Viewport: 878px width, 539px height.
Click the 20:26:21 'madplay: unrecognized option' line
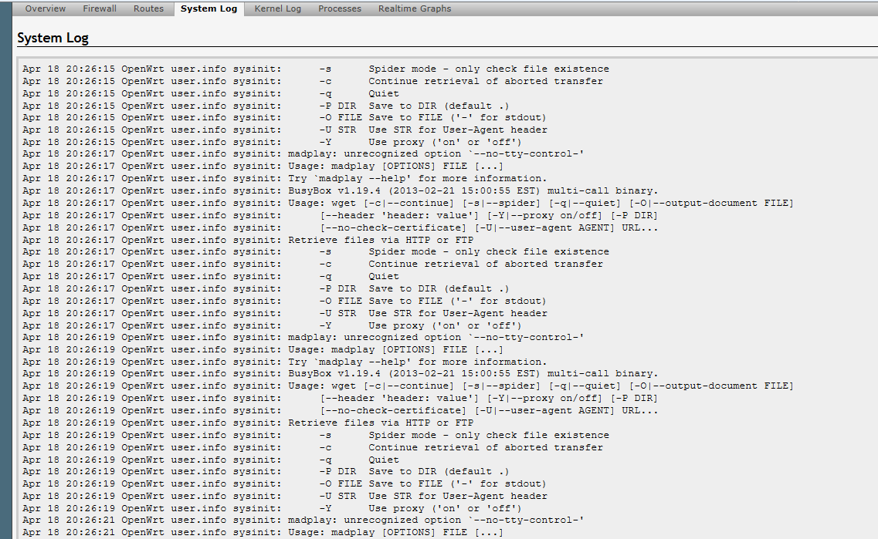(303, 520)
